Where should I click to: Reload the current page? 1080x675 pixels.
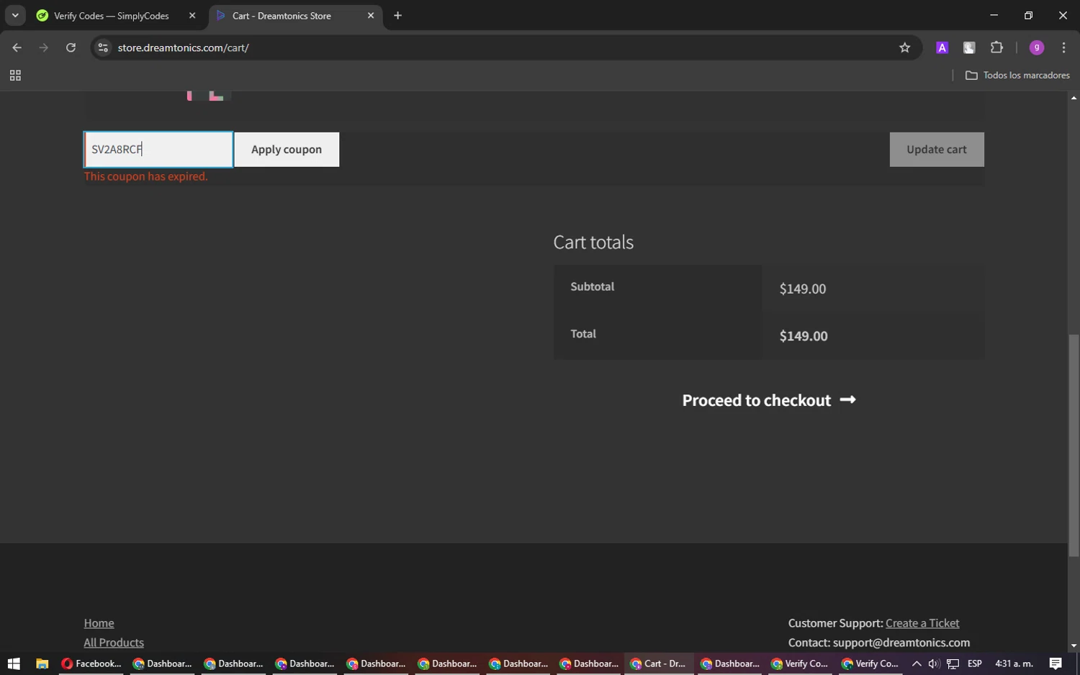71,47
